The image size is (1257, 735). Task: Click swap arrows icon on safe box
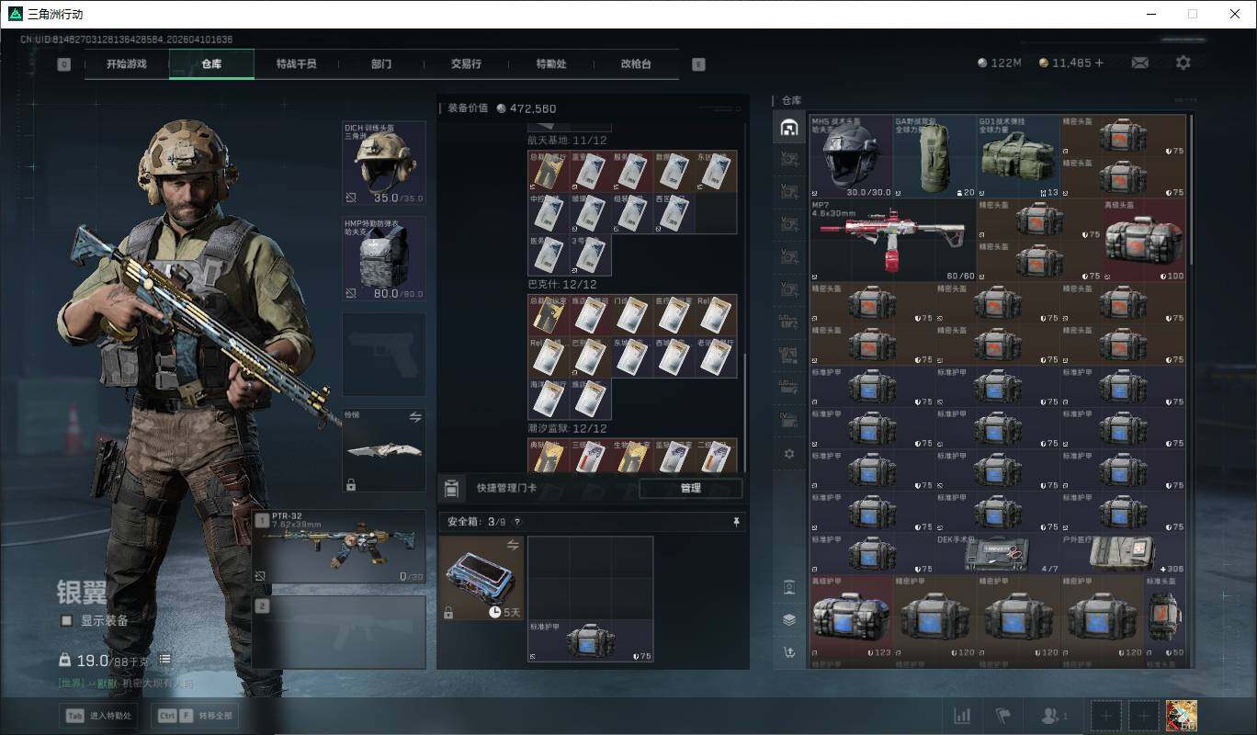(513, 545)
